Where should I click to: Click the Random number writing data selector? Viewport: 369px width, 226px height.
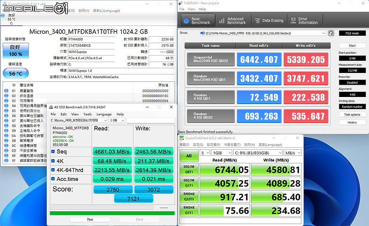click(352, 107)
